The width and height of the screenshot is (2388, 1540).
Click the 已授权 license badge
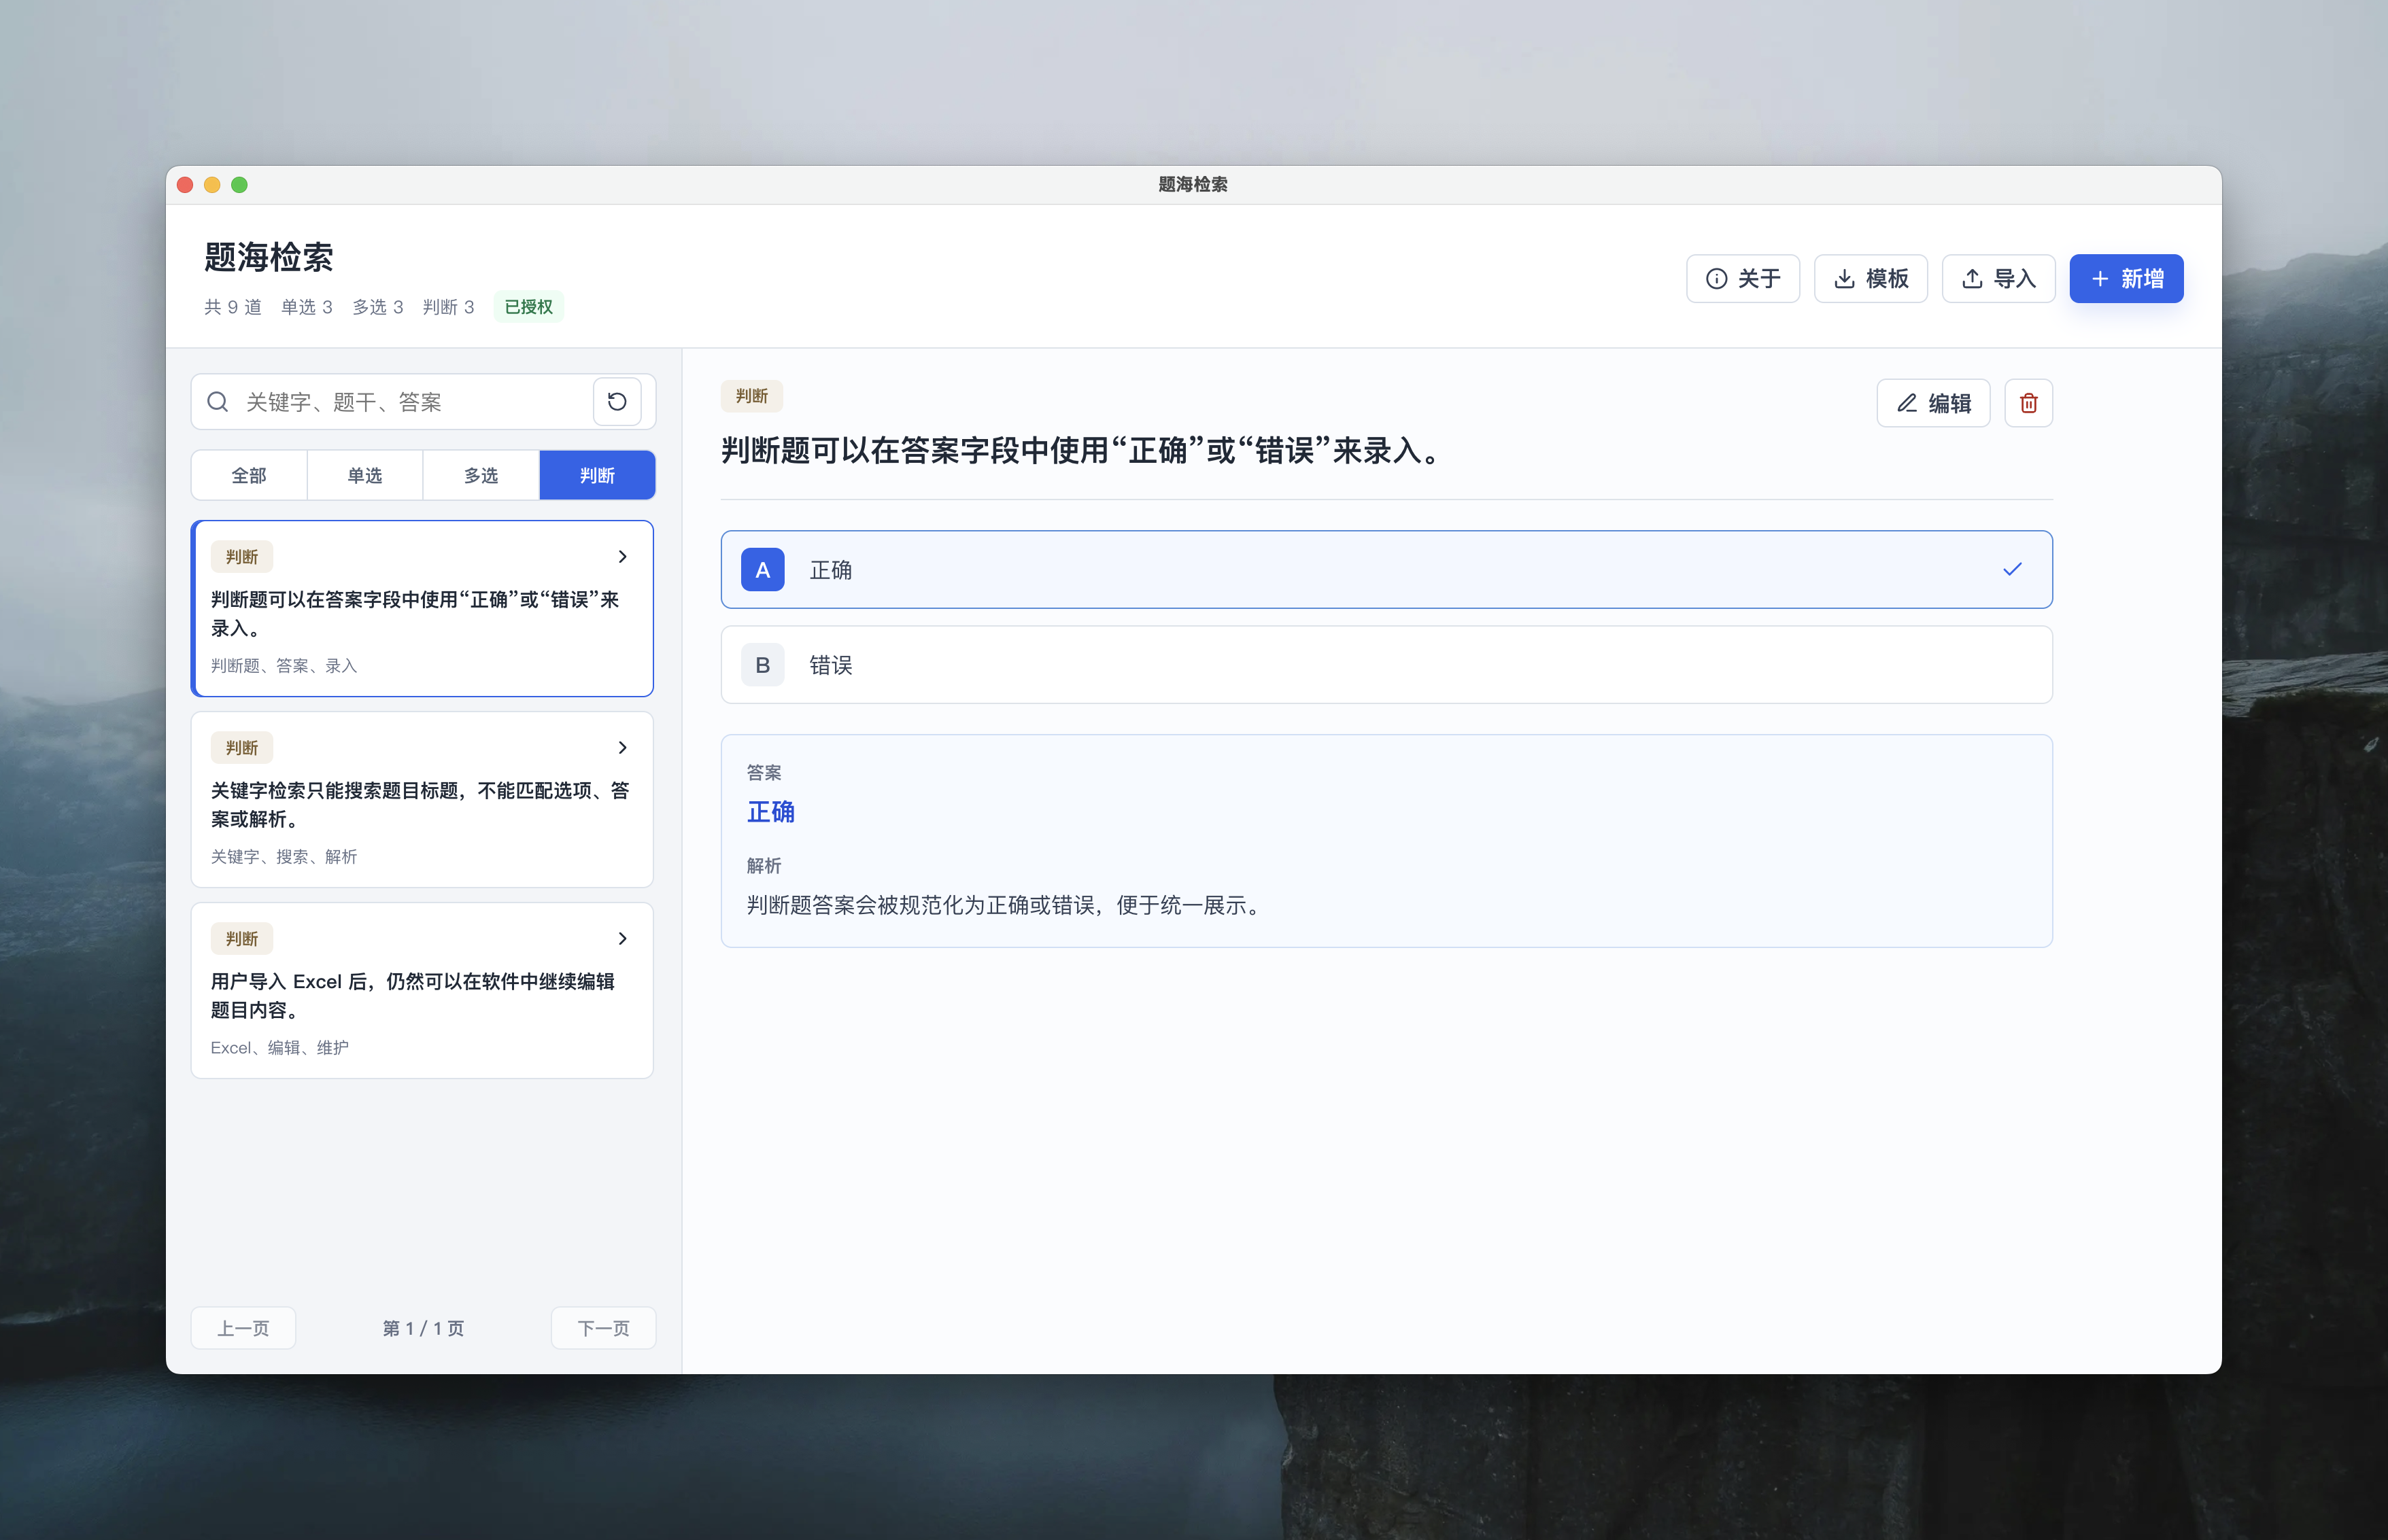tap(528, 307)
